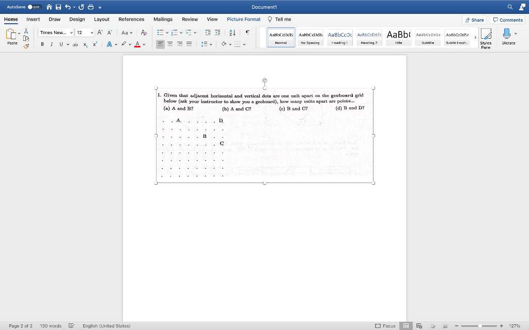529x330 pixels.
Task: Paste clipboard contents
Action: (x=12, y=37)
